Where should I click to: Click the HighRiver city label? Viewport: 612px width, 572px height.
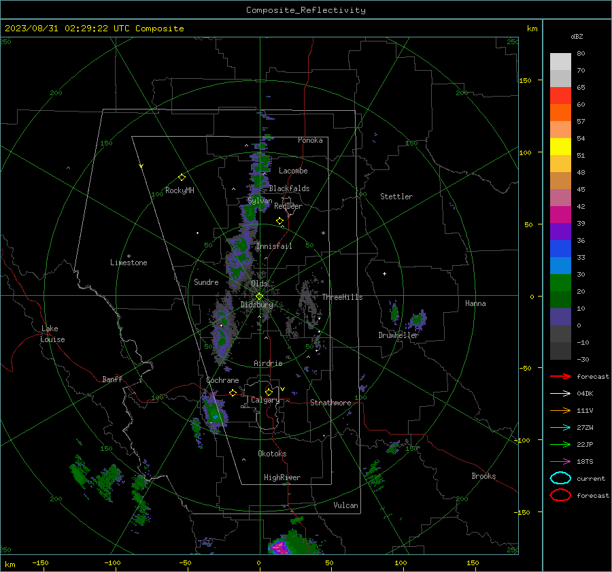pyautogui.click(x=282, y=477)
